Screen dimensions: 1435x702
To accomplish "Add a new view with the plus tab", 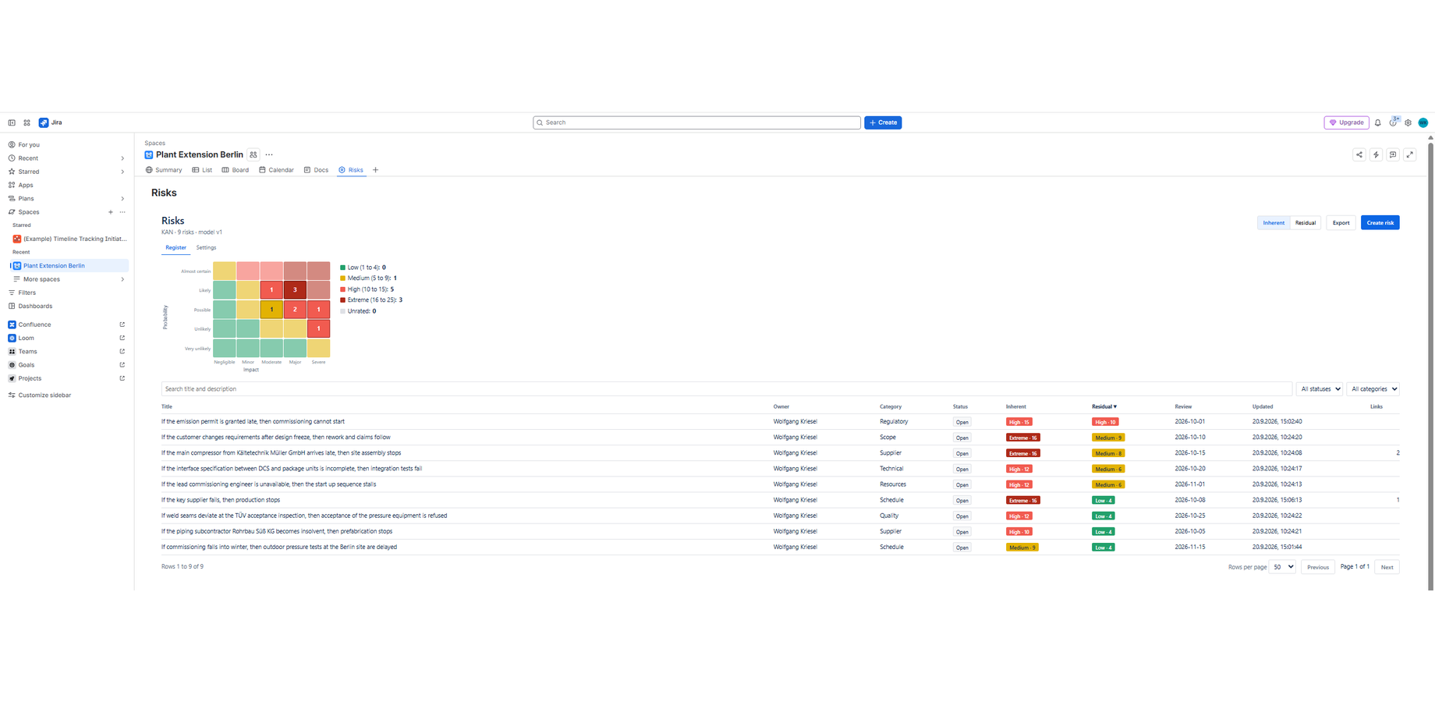I will 375,170.
